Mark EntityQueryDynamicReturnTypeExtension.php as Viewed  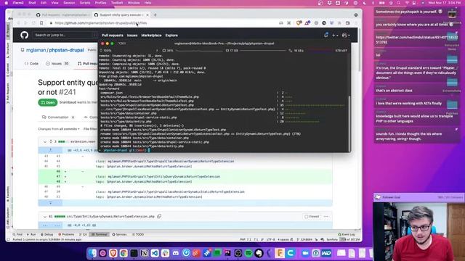[x=312, y=217]
